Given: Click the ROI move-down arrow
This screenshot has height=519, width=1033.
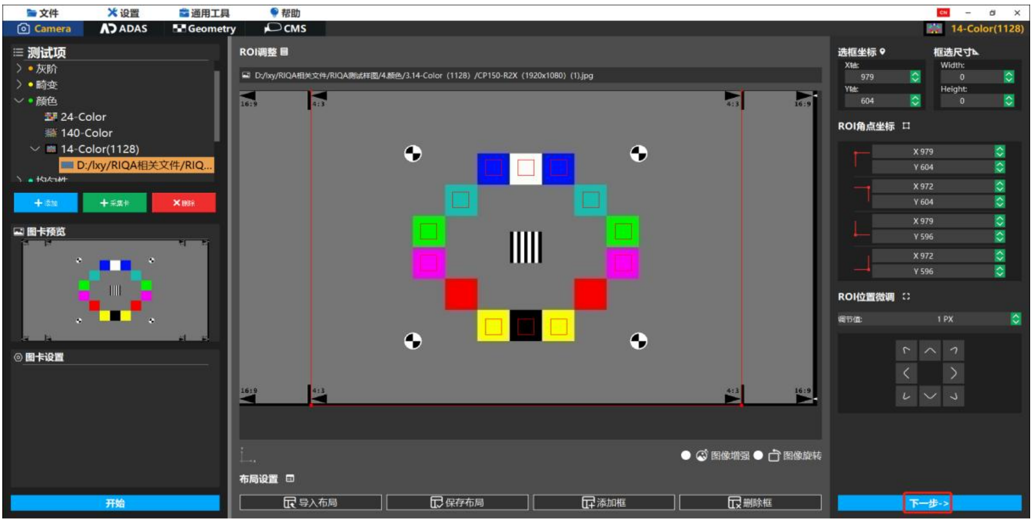Looking at the screenshot, I should (930, 396).
